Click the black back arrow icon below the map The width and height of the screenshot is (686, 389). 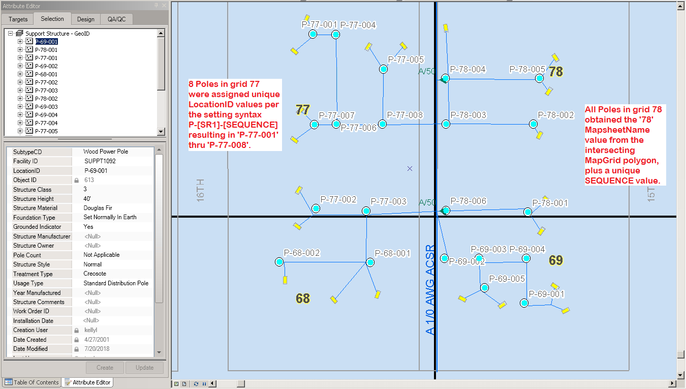[212, 384]
